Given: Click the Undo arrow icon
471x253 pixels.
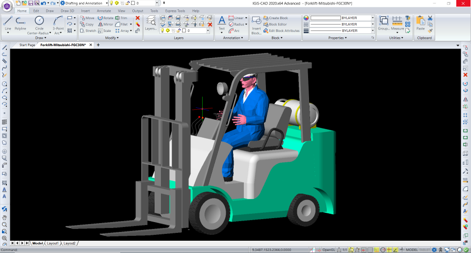Looking at the screenshot, I should tap(43, 3).
